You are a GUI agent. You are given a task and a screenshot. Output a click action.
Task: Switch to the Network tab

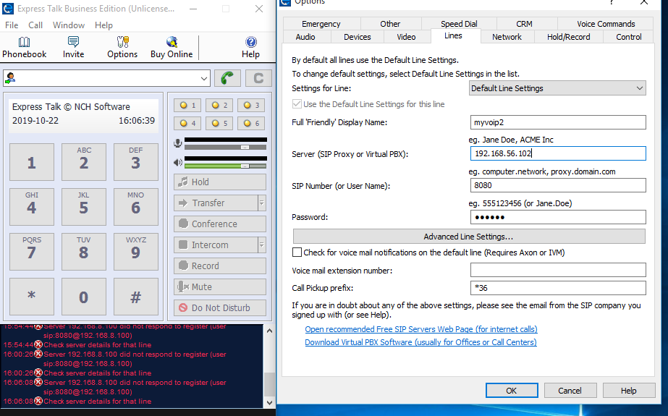[507, 37]
